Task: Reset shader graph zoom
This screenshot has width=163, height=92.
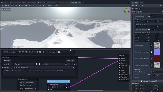Action: [x=23, y=52]
